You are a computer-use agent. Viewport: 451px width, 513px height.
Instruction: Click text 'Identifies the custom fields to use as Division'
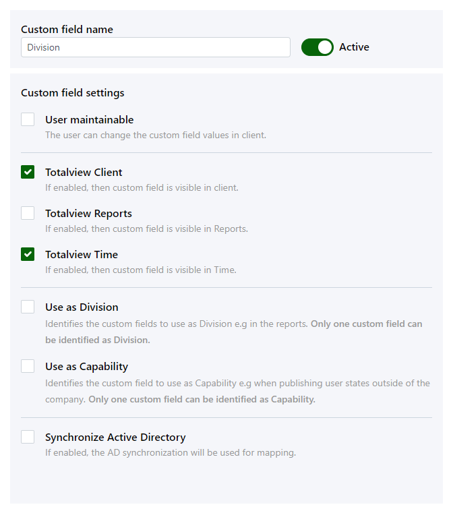139,324
